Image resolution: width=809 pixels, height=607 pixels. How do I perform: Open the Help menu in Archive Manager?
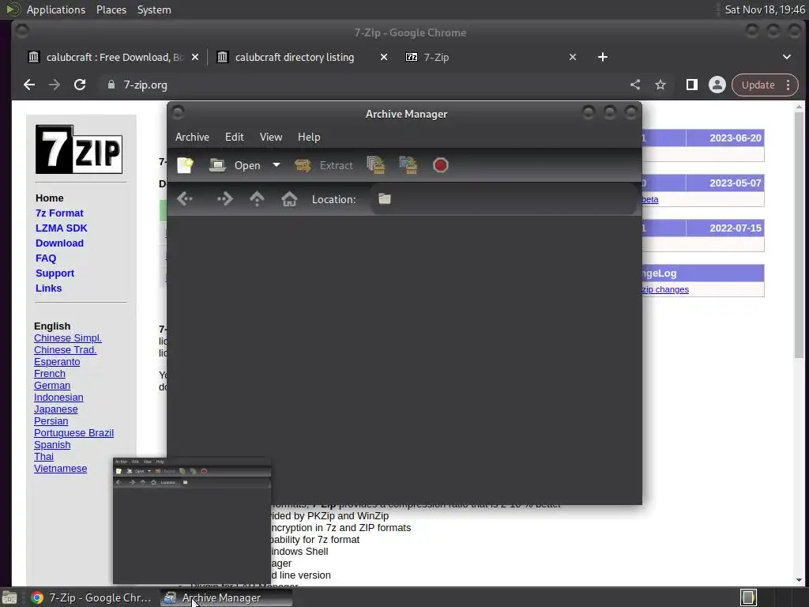[309, 137]
